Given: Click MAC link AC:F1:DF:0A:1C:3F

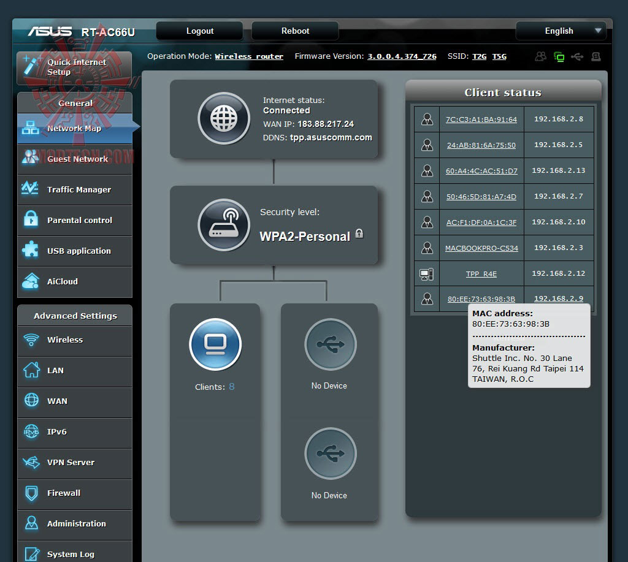Looking at the screenshot, I should pos(481,222).
